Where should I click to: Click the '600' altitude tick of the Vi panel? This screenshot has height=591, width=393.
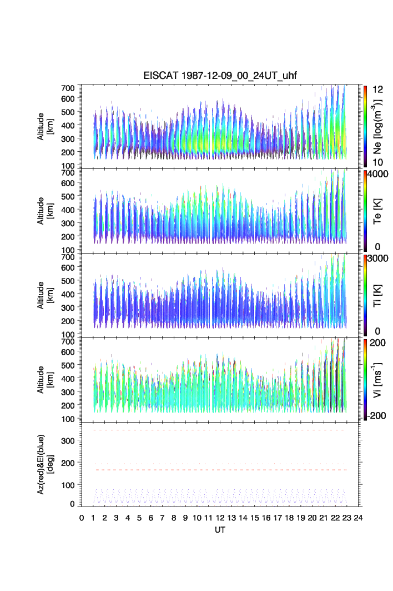point(68,352)
